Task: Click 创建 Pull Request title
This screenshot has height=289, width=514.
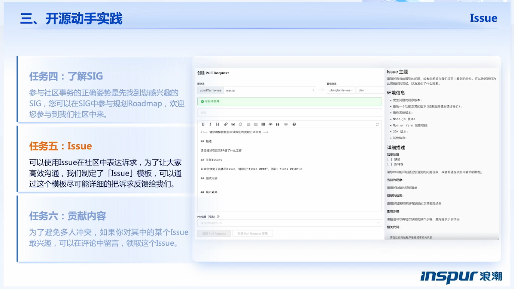Action: pos(213,73)
